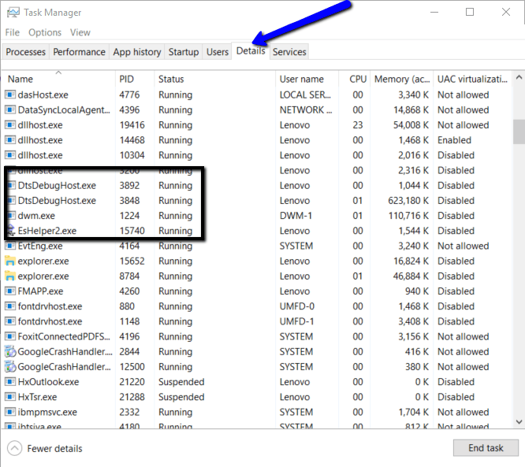
Task: Click the UMFD-1 user name cell
Action: coord(297,321)
